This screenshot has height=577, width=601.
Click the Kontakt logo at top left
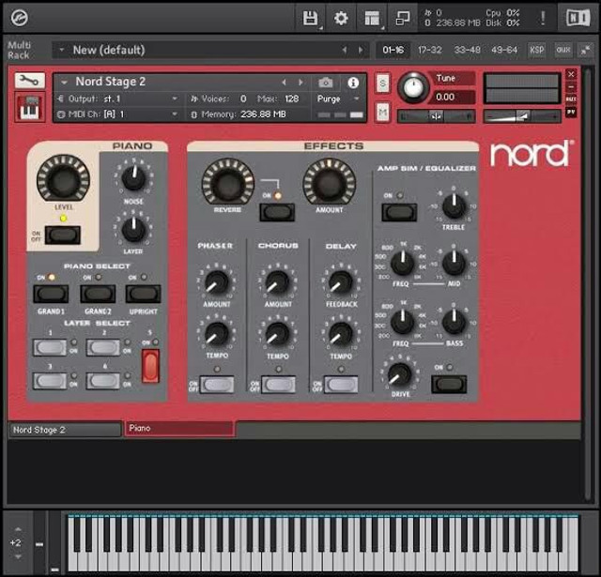(x=19, y=18)
